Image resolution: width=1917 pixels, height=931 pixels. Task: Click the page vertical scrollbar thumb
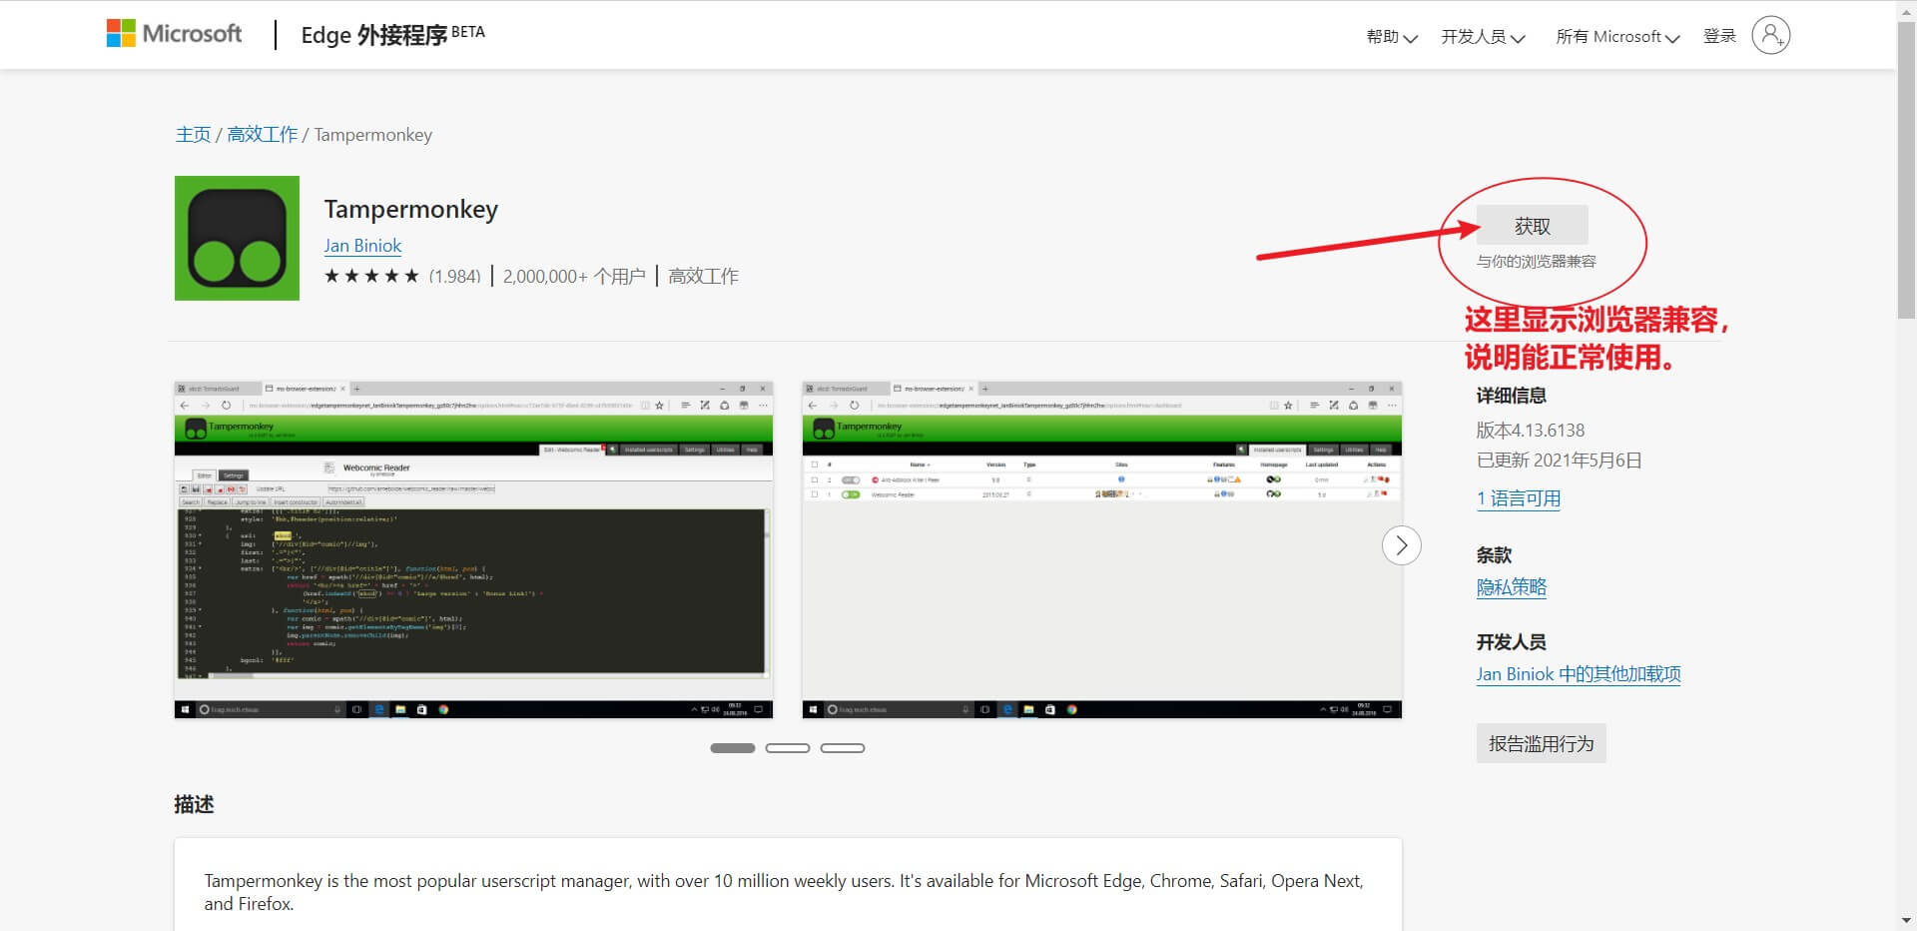(x=1906, y=168)
